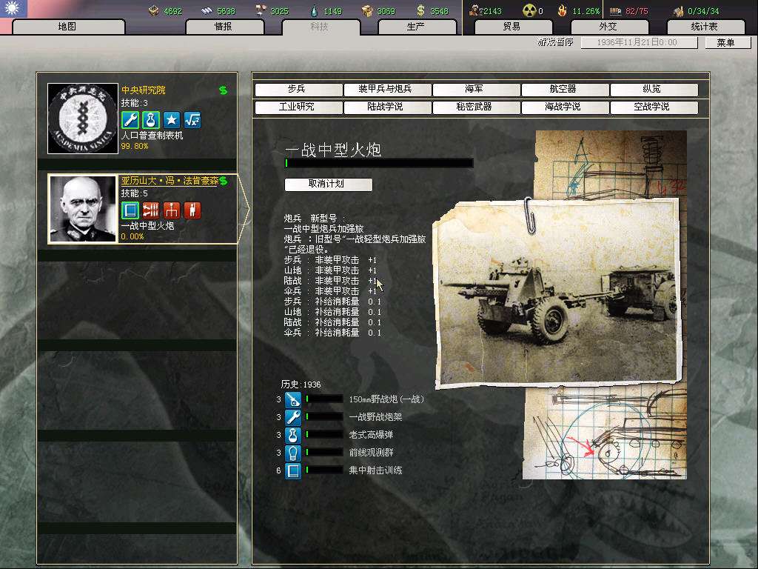758x569 pixels.
Task: Select the 空战学说 air doctrine category
Action: [654, 107]
